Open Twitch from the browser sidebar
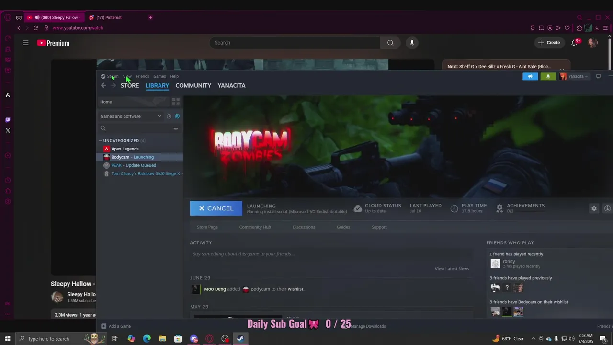Viewport: 613px width, 345px height. (x=8, y=120)
